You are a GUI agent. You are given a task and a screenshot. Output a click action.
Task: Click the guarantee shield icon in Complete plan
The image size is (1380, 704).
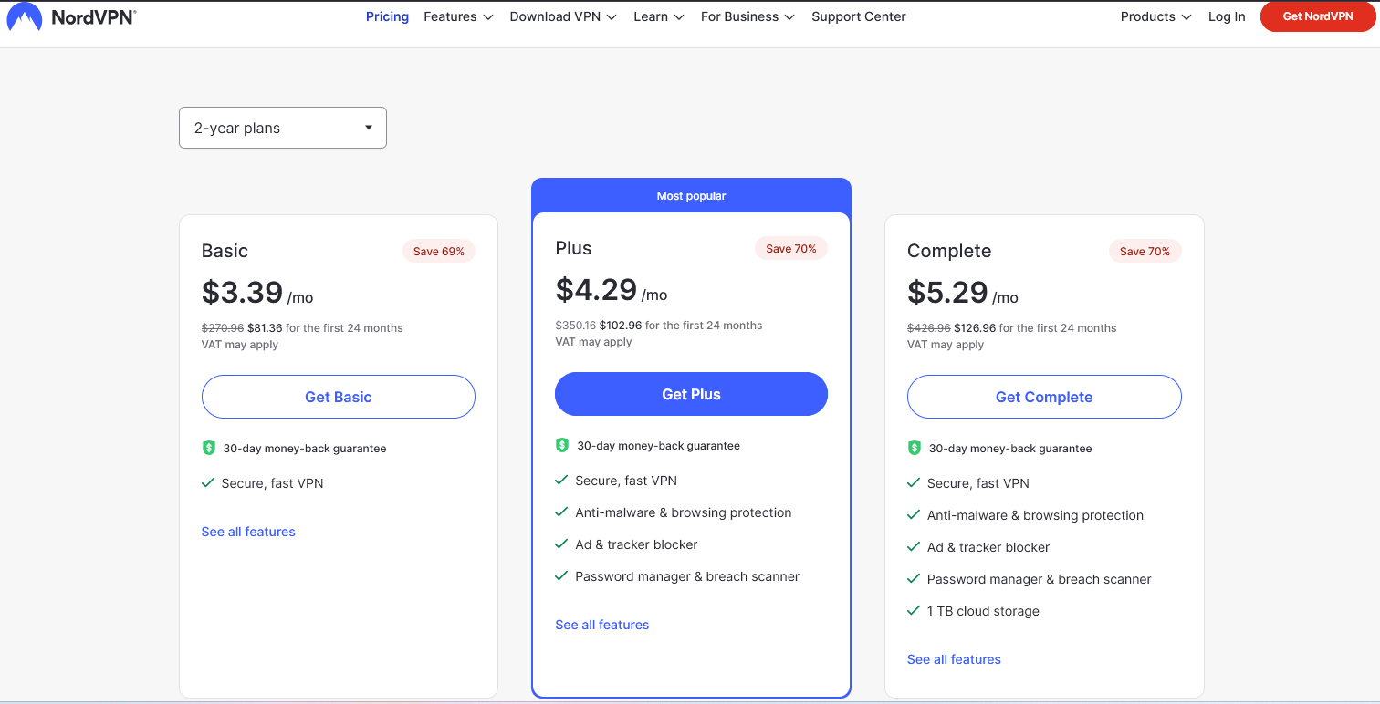(x=915, y=448)
